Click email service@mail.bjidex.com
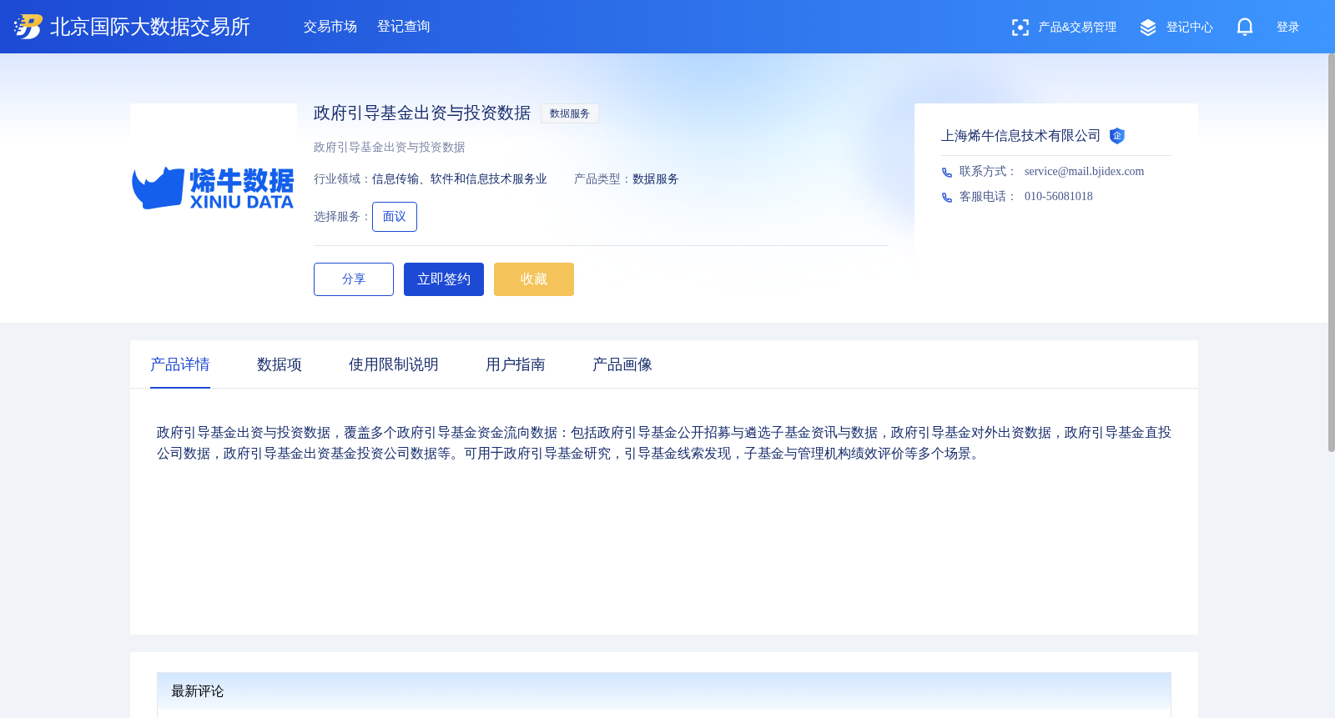The height and width of the screenshot is (718, 1335). (1084, 172)
